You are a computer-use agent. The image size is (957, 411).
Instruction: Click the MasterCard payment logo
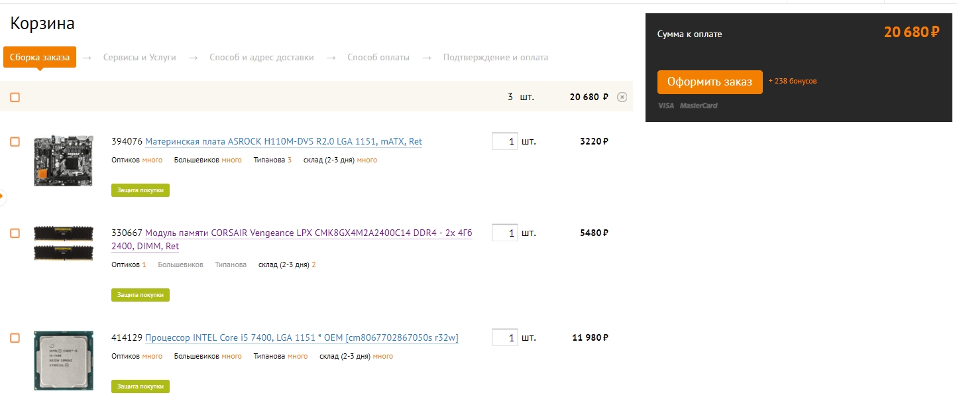699,105
